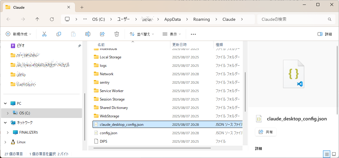Click the Copy icon in toolbar
The width and height of the screenshot is (339, 158).
pyautogui.click(x=59, y=34)
